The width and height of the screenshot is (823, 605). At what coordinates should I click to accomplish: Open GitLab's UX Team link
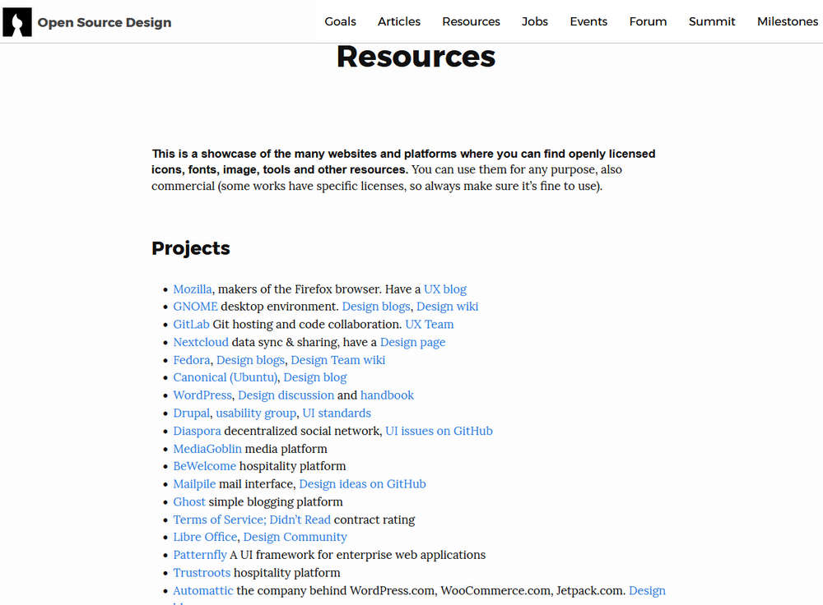[430, 324]
